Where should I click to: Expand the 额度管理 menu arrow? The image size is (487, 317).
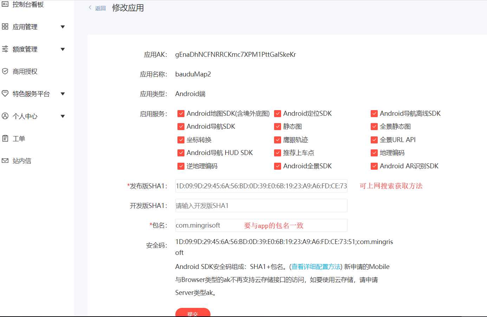63,49
